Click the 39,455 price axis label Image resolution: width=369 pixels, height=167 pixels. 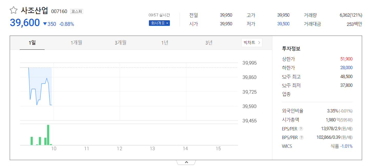click(x=250, y=121)
